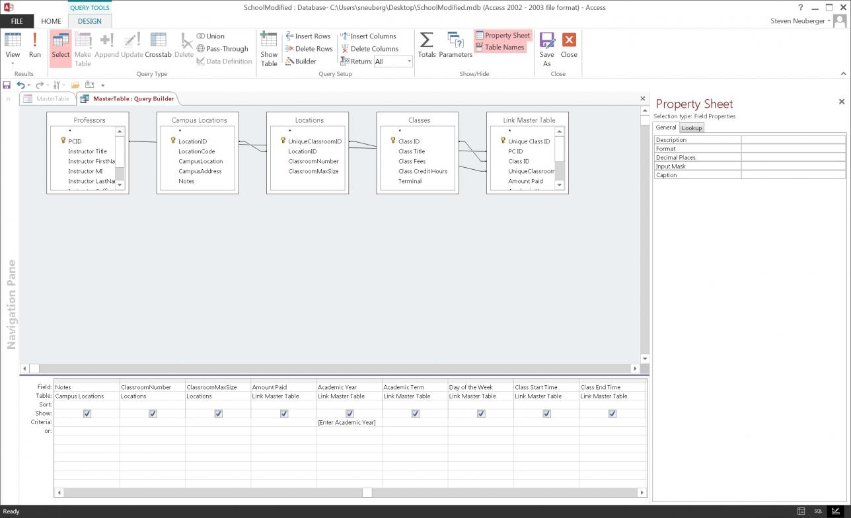Click the query grid horizontal scrollbar thumb
Viewport: 851px width, 518px height.
click(x=367, y=492)
